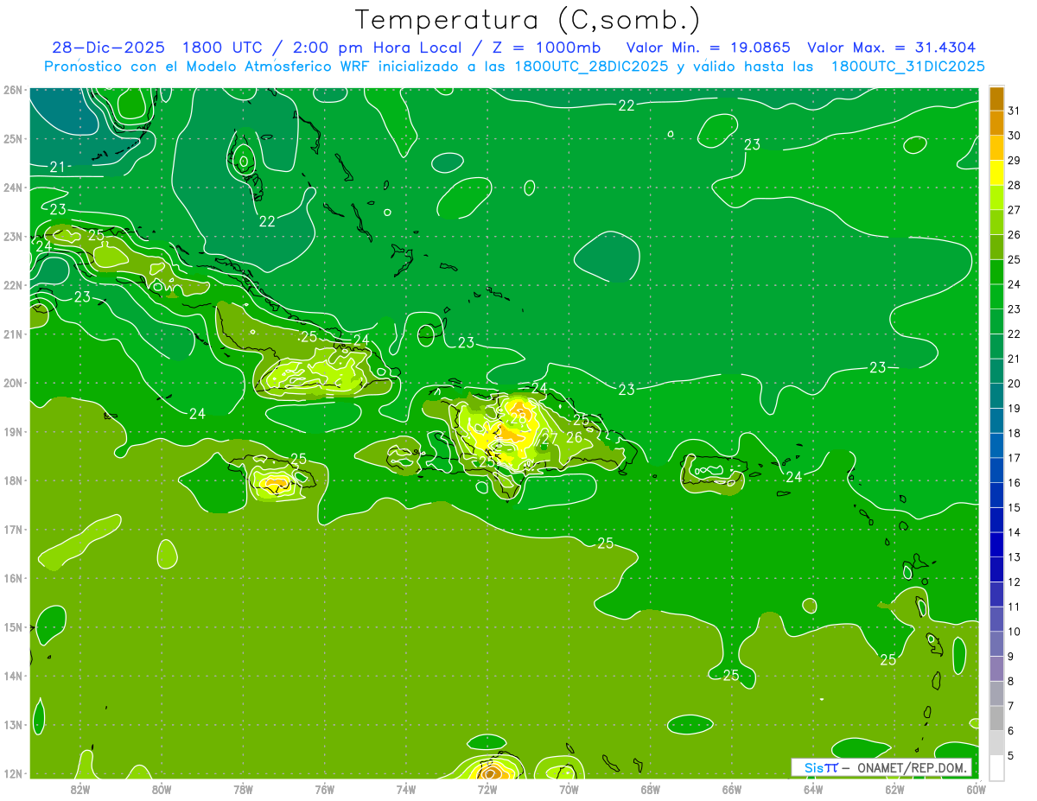1037x801 pixels.
Task: Click latitude label '17N'
Action: click(x=13, y=530)
